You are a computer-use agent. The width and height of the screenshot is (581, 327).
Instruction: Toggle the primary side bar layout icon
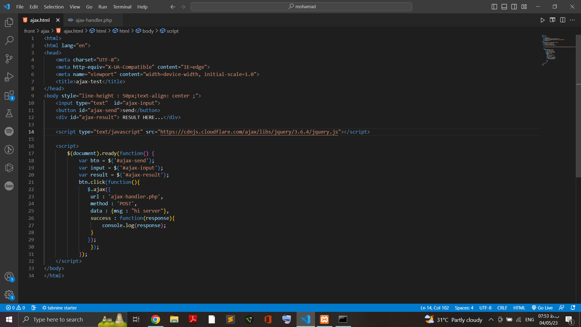494,7
